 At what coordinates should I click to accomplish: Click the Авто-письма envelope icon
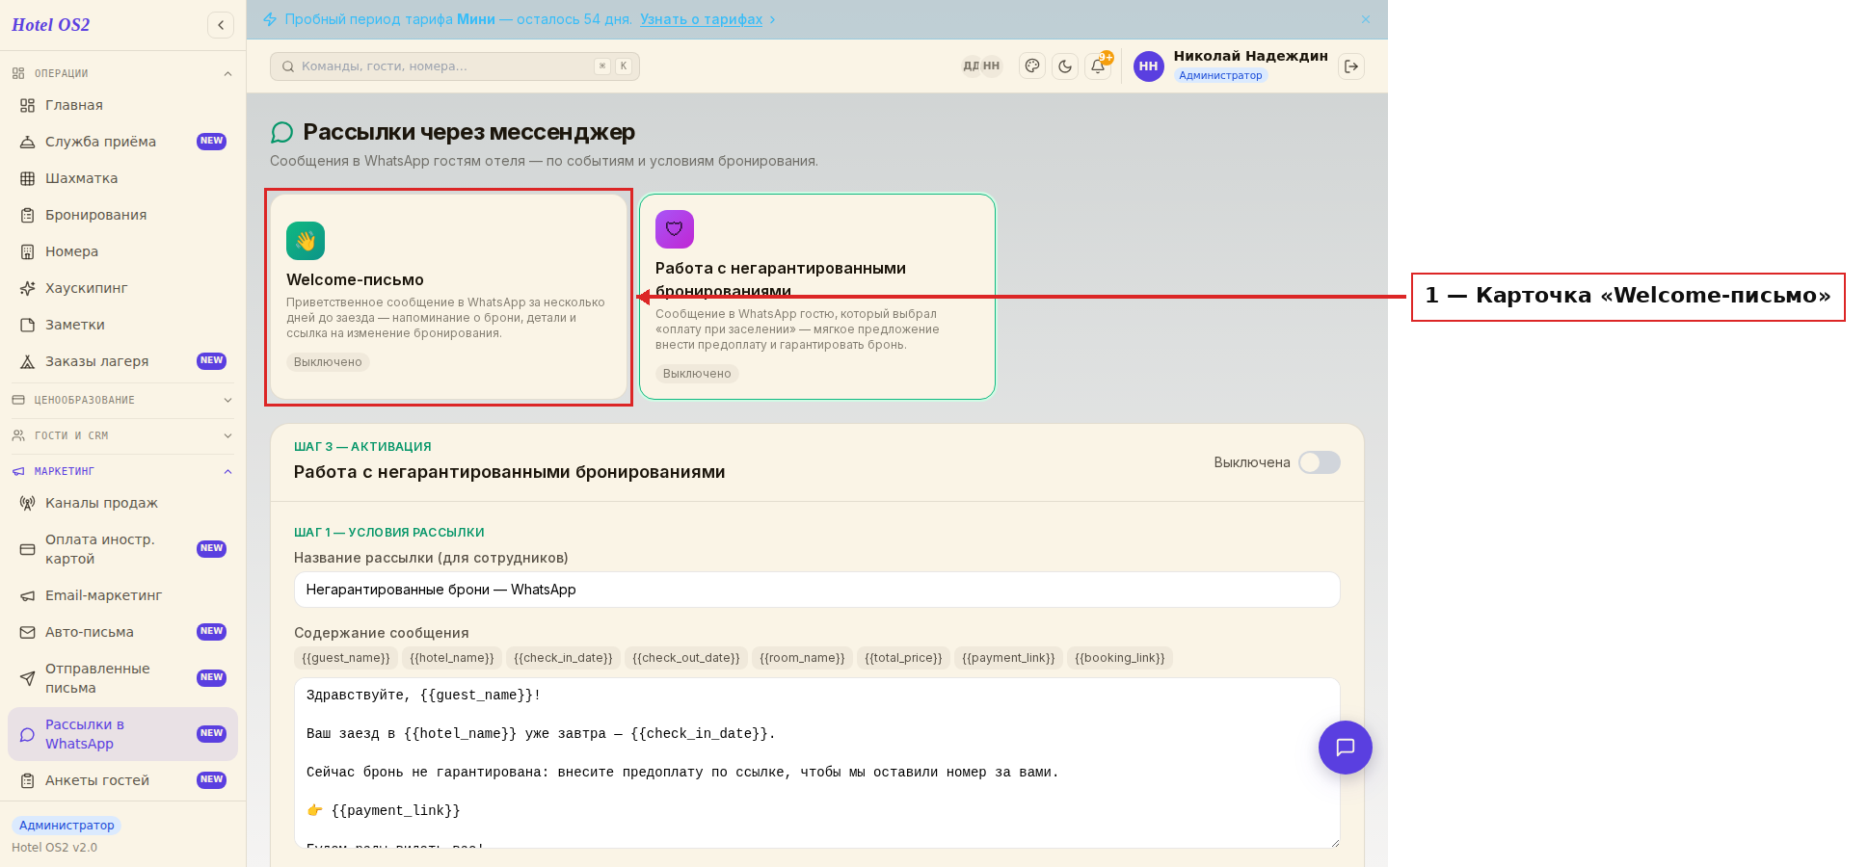[x=27, y=632]
